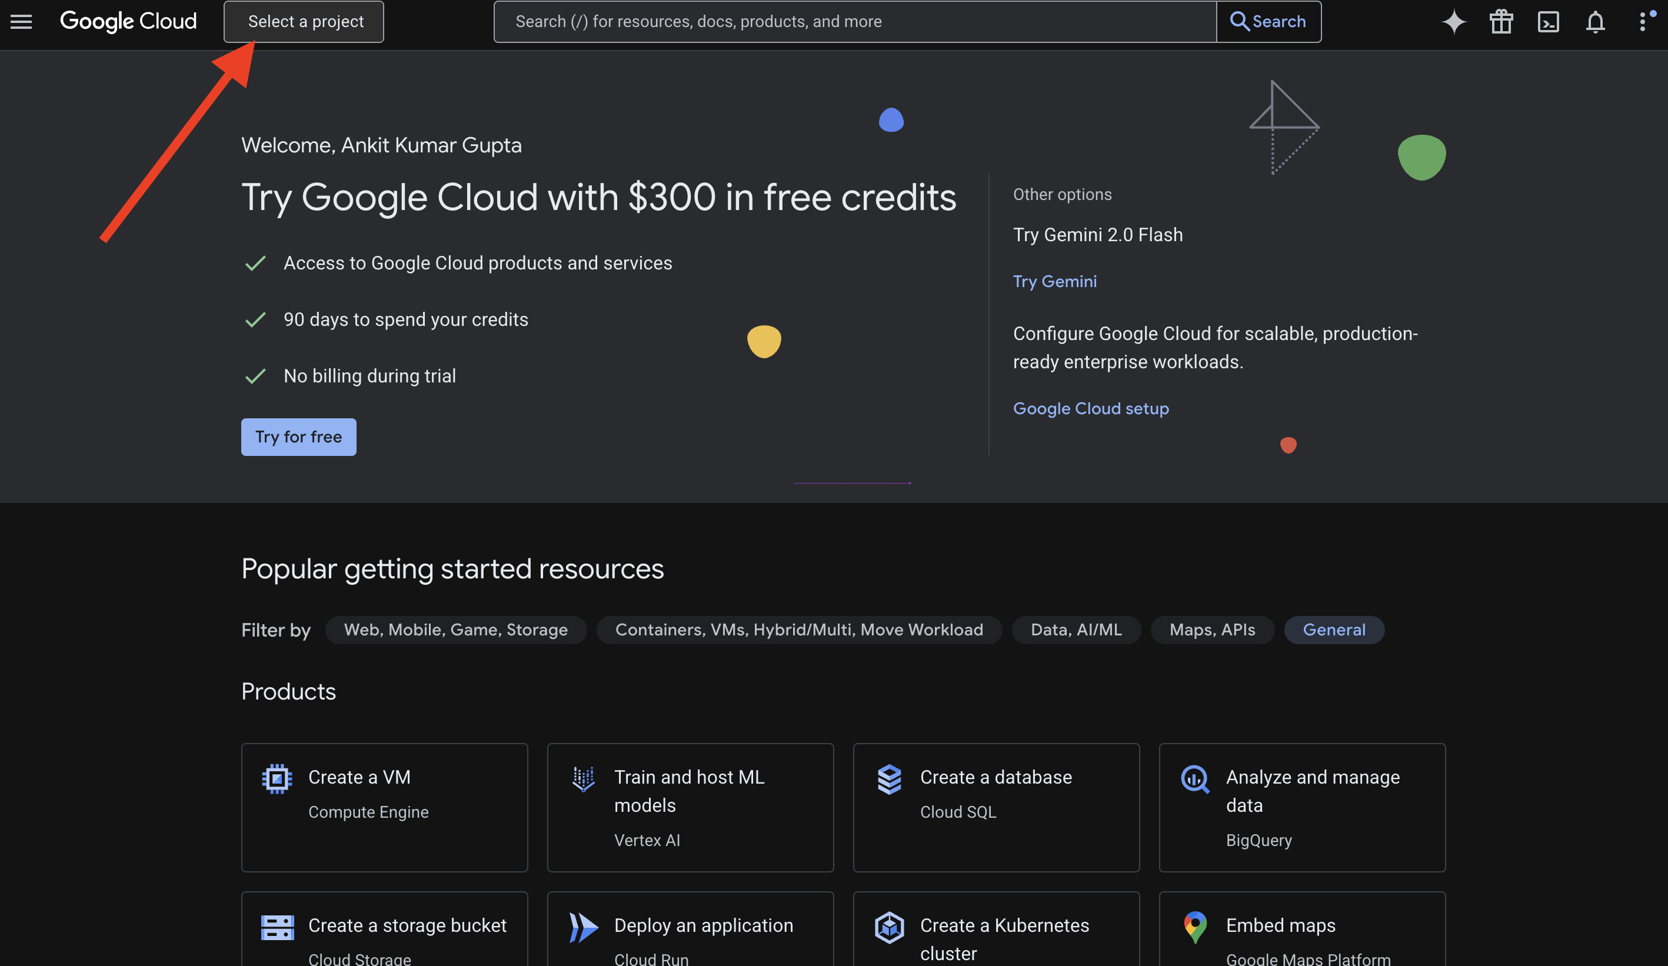Select Web, Mobile, Game, Storage filter
Viewport: 1668px width, 966px height.
(x=455, y=630)
